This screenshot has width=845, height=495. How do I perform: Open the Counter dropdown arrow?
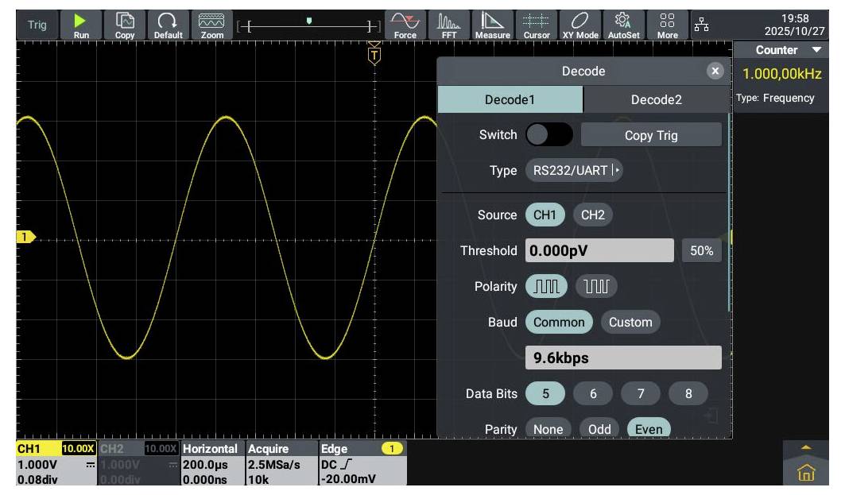[816, 50]
